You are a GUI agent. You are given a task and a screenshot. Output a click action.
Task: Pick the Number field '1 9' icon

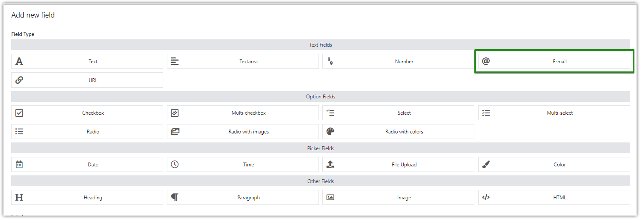click(x=330, y=62)
